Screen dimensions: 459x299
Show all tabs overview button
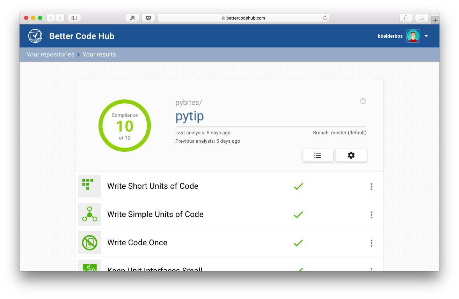pyautogui.click(x=422, y=18)
